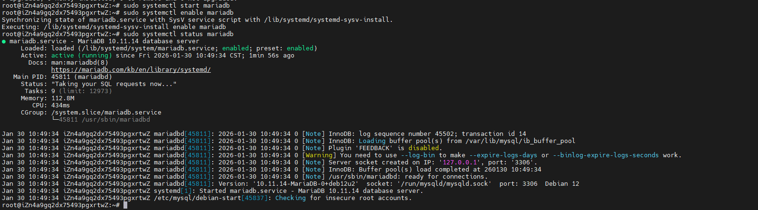The height and width of the screenshot is (210, 758).
Task: Click the "[Warning]" tag in the log
Action: click(x=319, y=155)
